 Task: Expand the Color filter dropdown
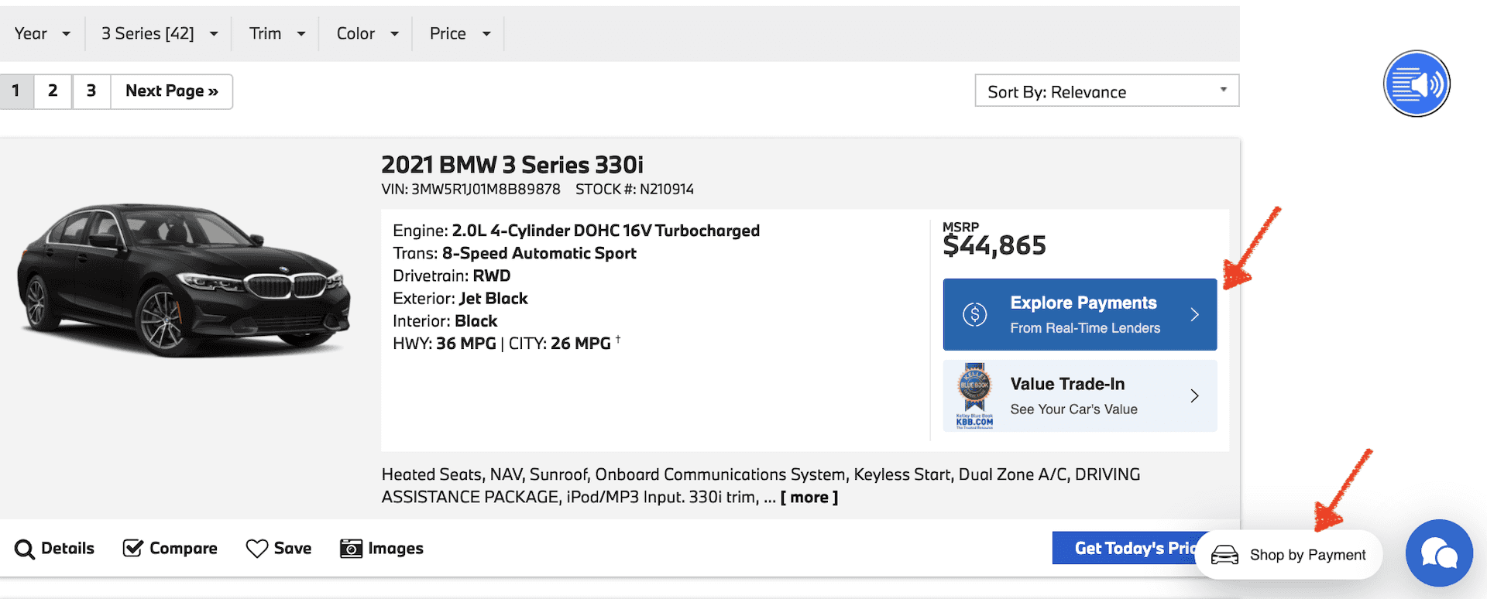(366, 33)
